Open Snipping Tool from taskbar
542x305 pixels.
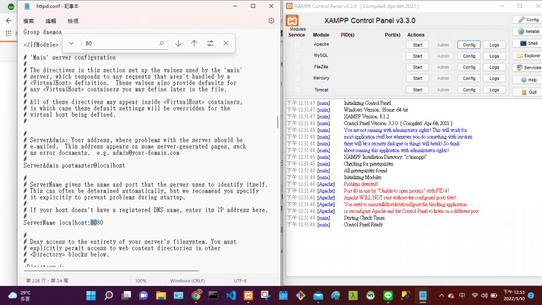(x=266, y=295)
